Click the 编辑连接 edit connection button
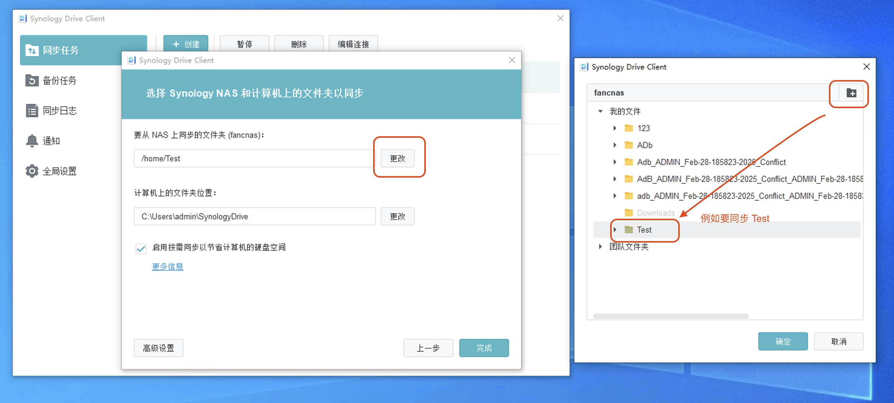The height and width of the screenshot is (403, 894). pyautogui.click(x=353, y=44)
